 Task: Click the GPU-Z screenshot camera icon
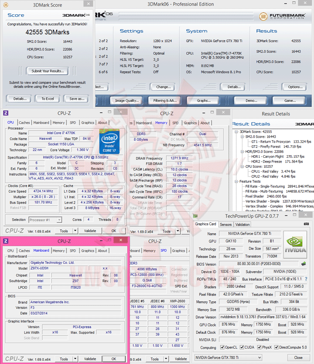(306, 224)
